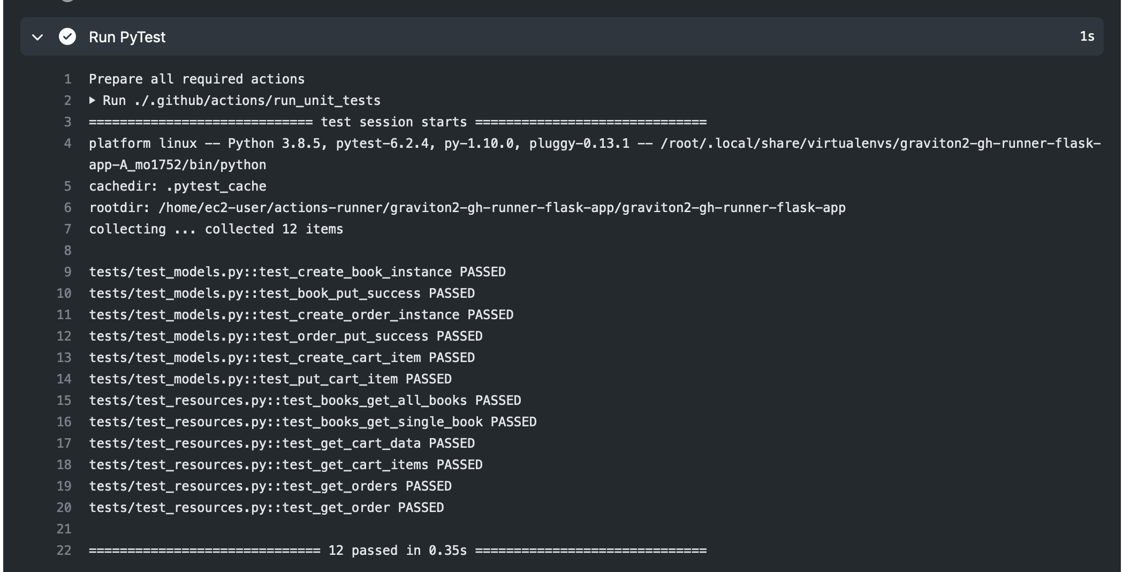Select line number 12 for test_order_put_success

(x=64, y=336)
